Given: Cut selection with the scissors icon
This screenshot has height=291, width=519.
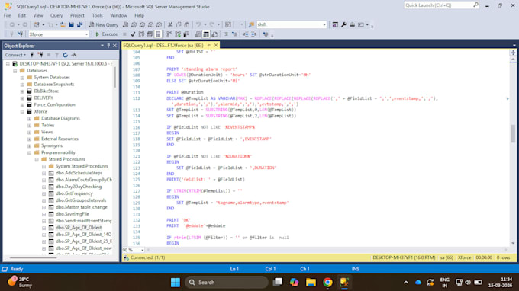Looking at the screenshot, I should coord(170,25).
